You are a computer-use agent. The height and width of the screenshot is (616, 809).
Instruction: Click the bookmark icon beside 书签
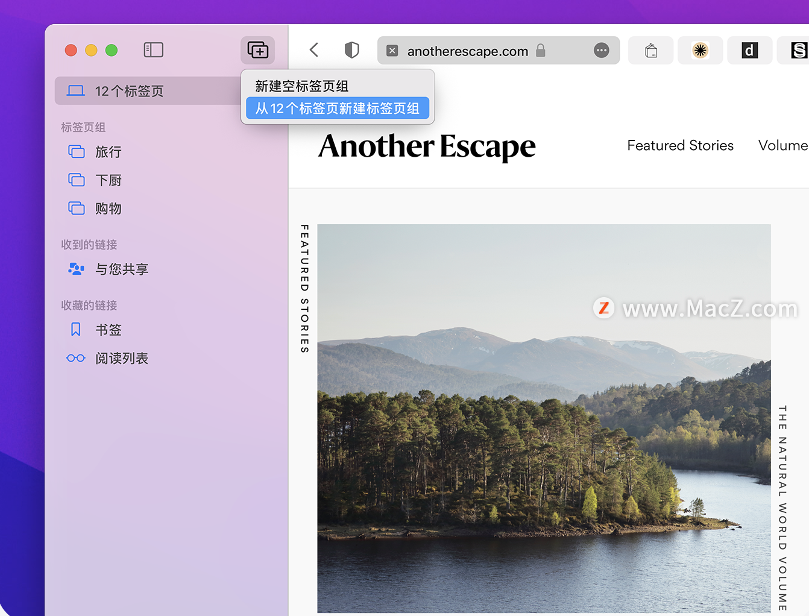pos(76,329)
